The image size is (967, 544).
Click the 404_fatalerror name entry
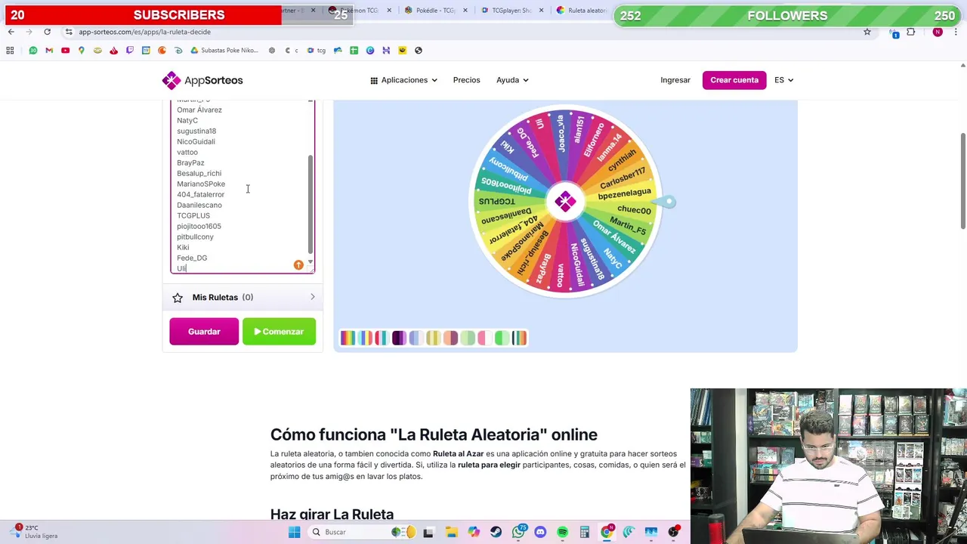click(200, 194)
